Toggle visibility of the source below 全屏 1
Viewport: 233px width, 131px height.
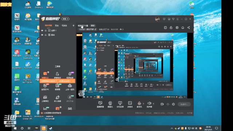(x=42, y=35)
